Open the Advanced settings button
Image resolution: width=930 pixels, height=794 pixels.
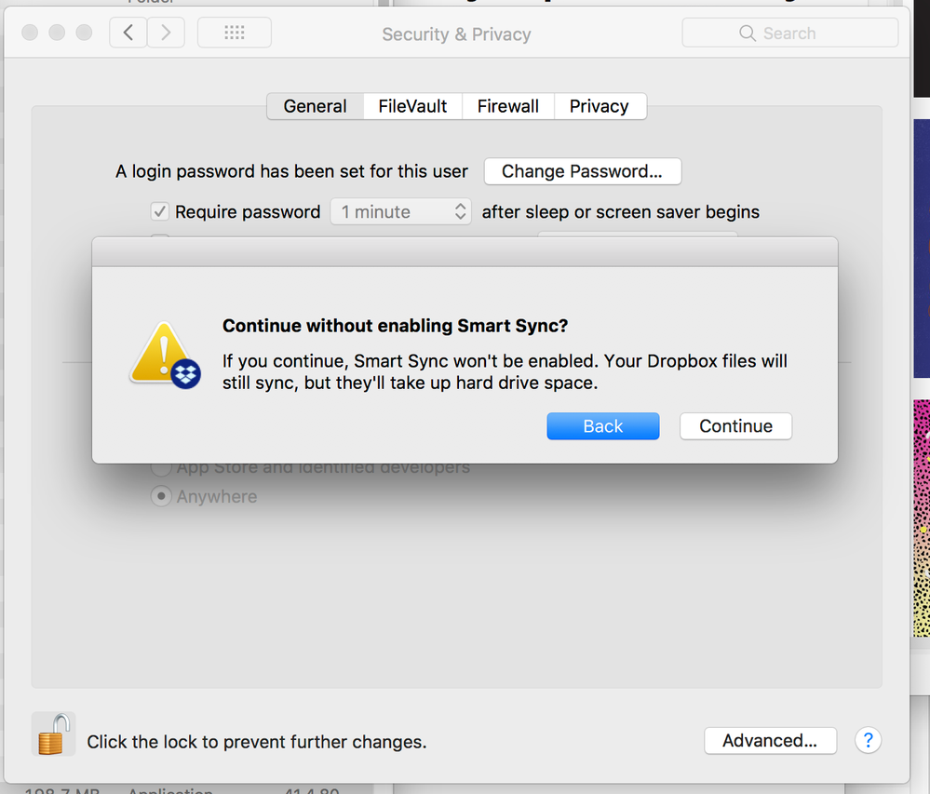click(x=770, y=741)
